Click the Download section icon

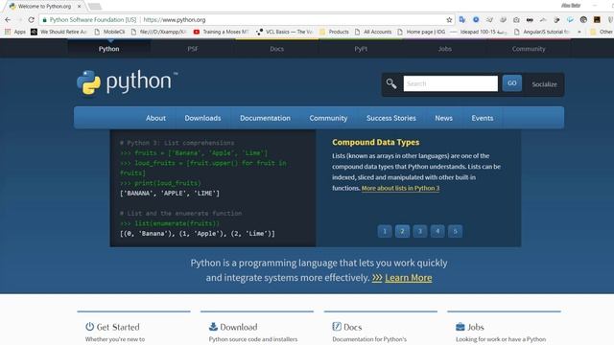[213, 327]
